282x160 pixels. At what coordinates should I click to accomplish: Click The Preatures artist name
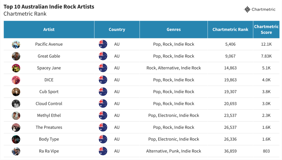(x=49, y=127)
